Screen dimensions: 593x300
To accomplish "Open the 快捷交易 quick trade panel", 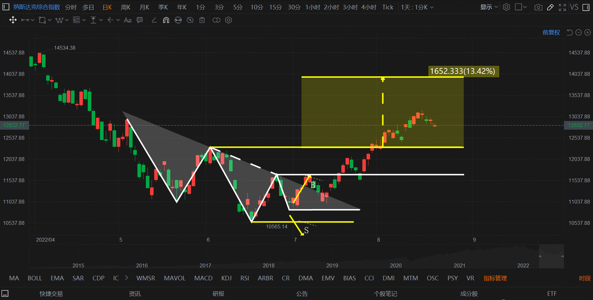I will point(51,294).
